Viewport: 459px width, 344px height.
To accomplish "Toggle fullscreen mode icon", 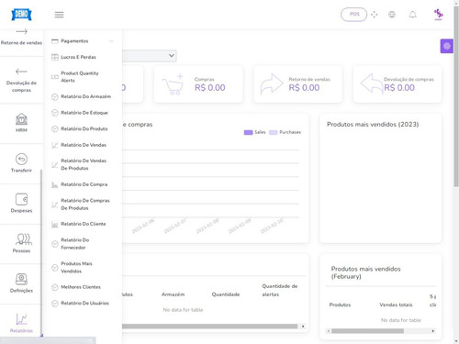I will pos(374,15).
